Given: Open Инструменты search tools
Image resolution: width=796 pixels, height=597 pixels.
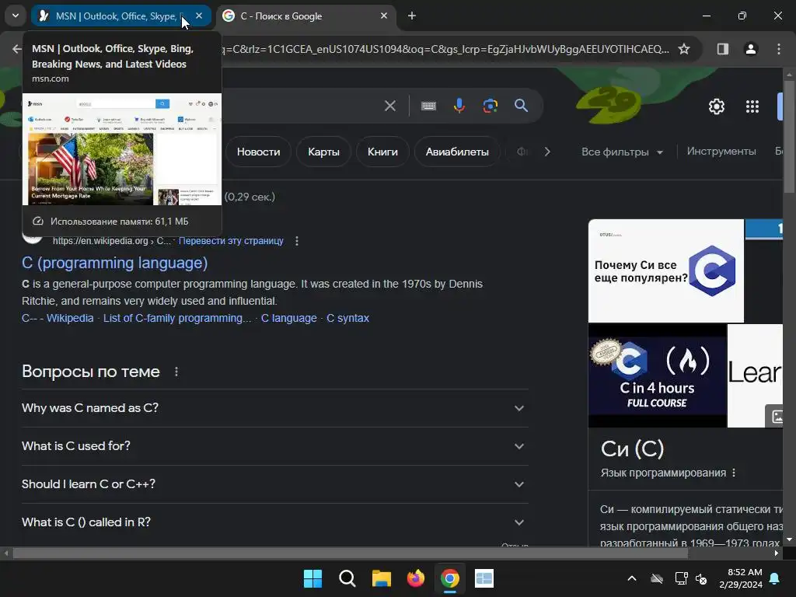Looking at the screenshot, I should click(x=721, y=152).
